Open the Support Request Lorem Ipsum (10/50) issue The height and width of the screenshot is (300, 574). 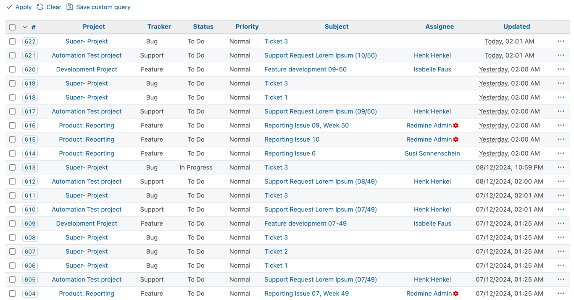[320, 55]
